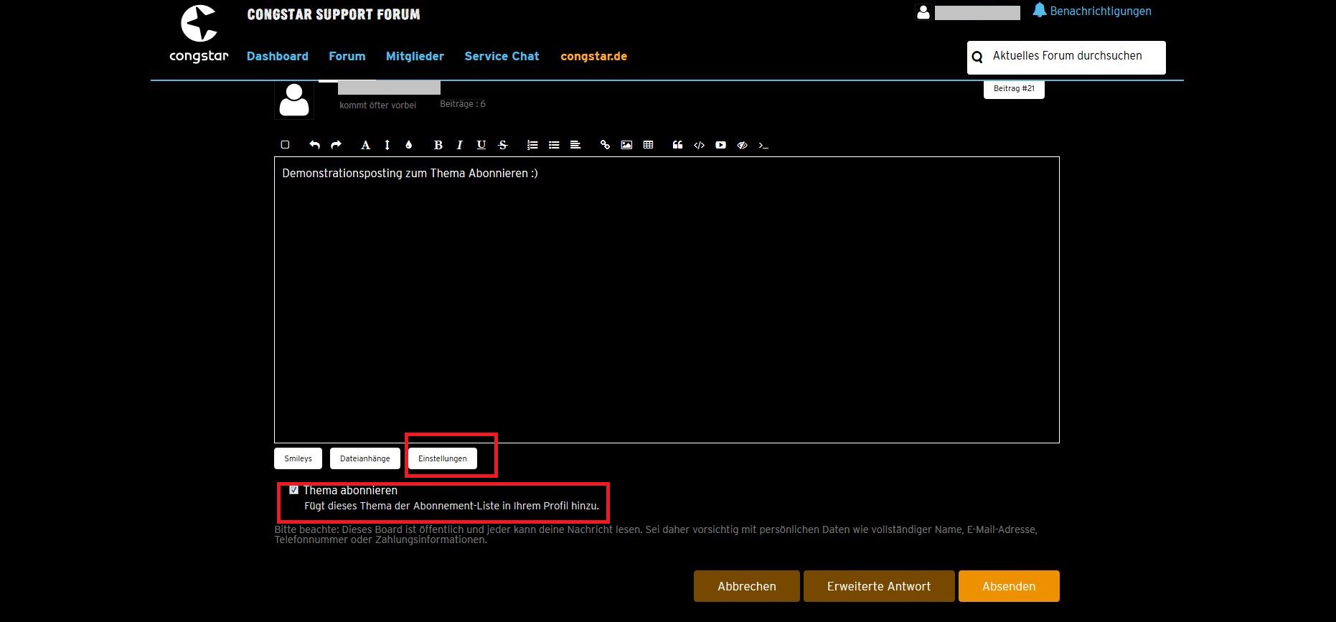Open Benachrichtigungen notifications link
This screenshot has height=622, width=1336.
tap(1100, 11)
